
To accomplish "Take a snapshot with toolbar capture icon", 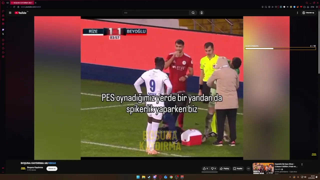I will 266,7.
